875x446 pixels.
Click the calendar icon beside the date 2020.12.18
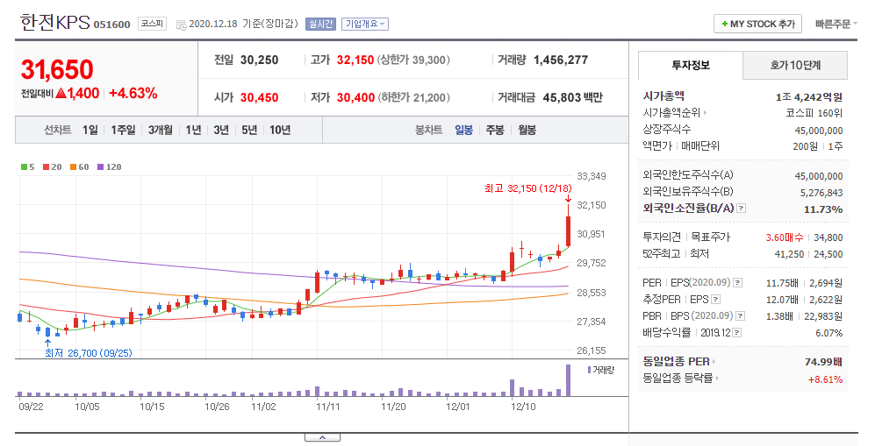[x=182, y=25]
